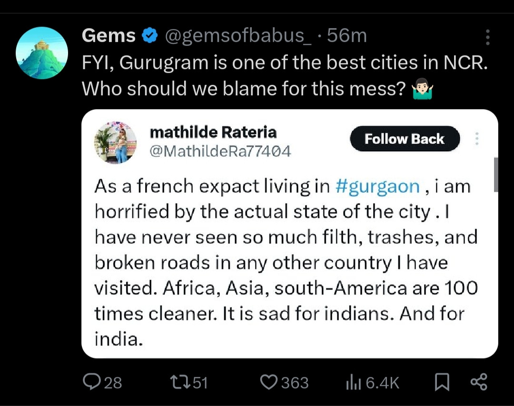Screen dimensions: 514x406
Task: Open the @MathildeRa77404 handle
Action: [x=220, y=151]
